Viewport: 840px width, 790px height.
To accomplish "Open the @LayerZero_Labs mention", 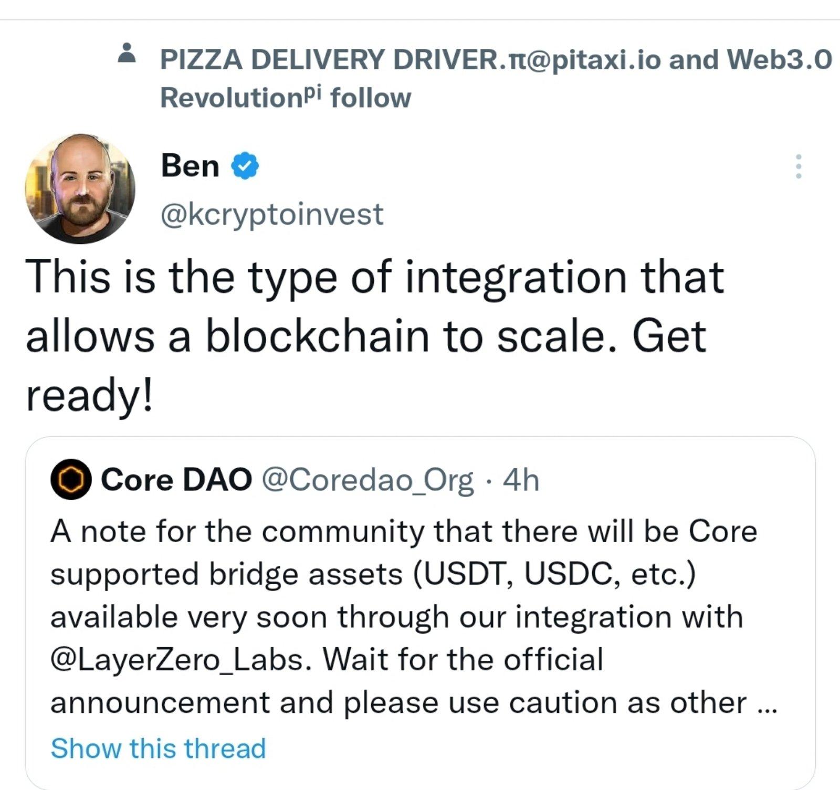I will click(177, 659).
